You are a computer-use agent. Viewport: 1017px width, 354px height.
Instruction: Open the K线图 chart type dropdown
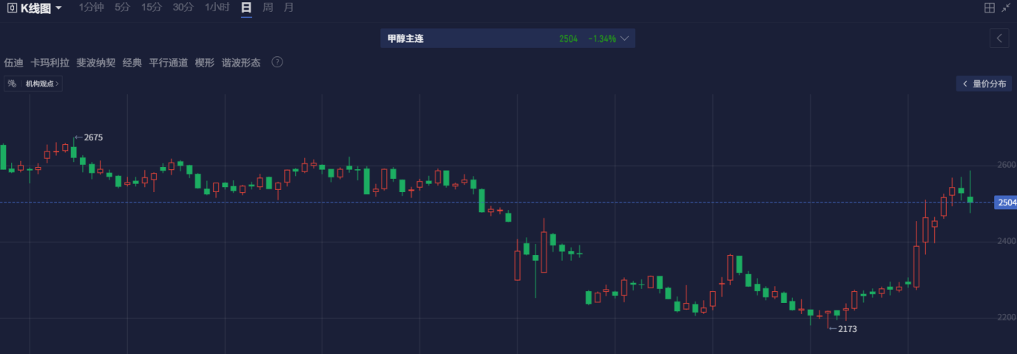click(x=58, y=8)
